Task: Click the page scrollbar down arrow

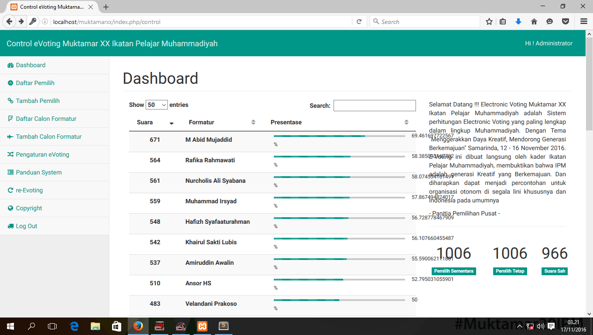Action: [590, 314]
